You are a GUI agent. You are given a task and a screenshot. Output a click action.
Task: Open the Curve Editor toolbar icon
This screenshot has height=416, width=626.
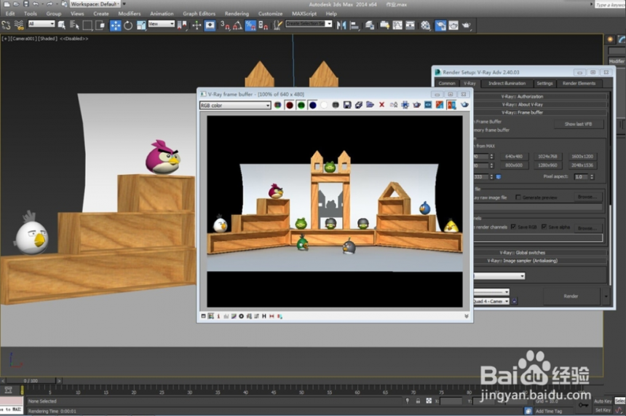click(x=397, y=25)
